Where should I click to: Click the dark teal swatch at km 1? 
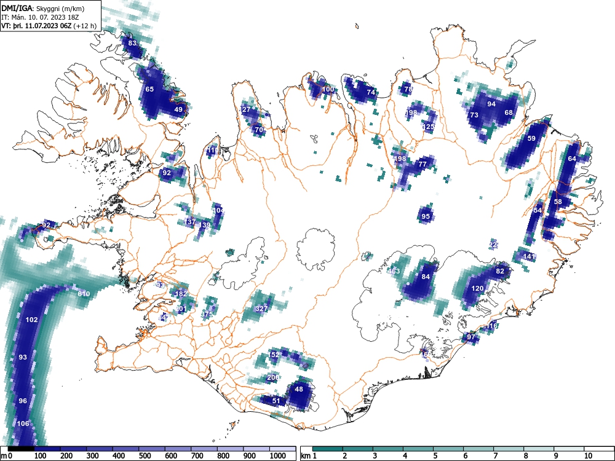click(x=328, y=448)
